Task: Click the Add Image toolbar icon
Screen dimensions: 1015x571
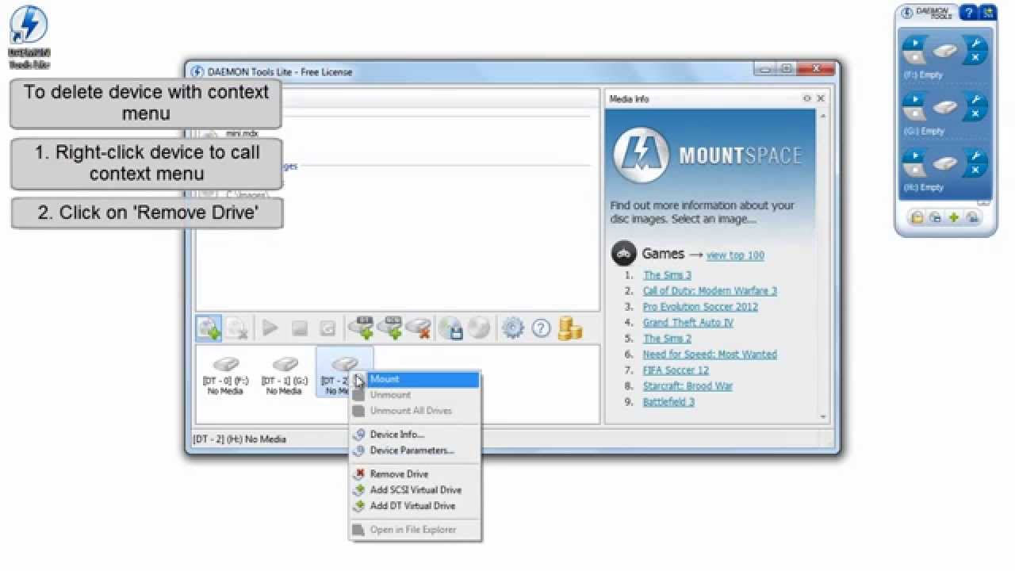Action: pyautogui.click(x=209, y=328)
